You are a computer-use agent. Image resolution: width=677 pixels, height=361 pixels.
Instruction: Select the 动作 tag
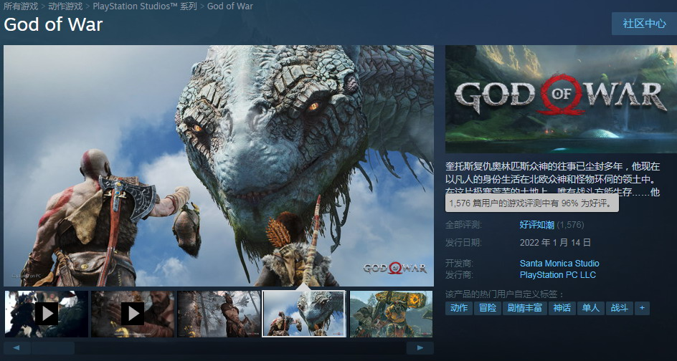click(458, 308)
